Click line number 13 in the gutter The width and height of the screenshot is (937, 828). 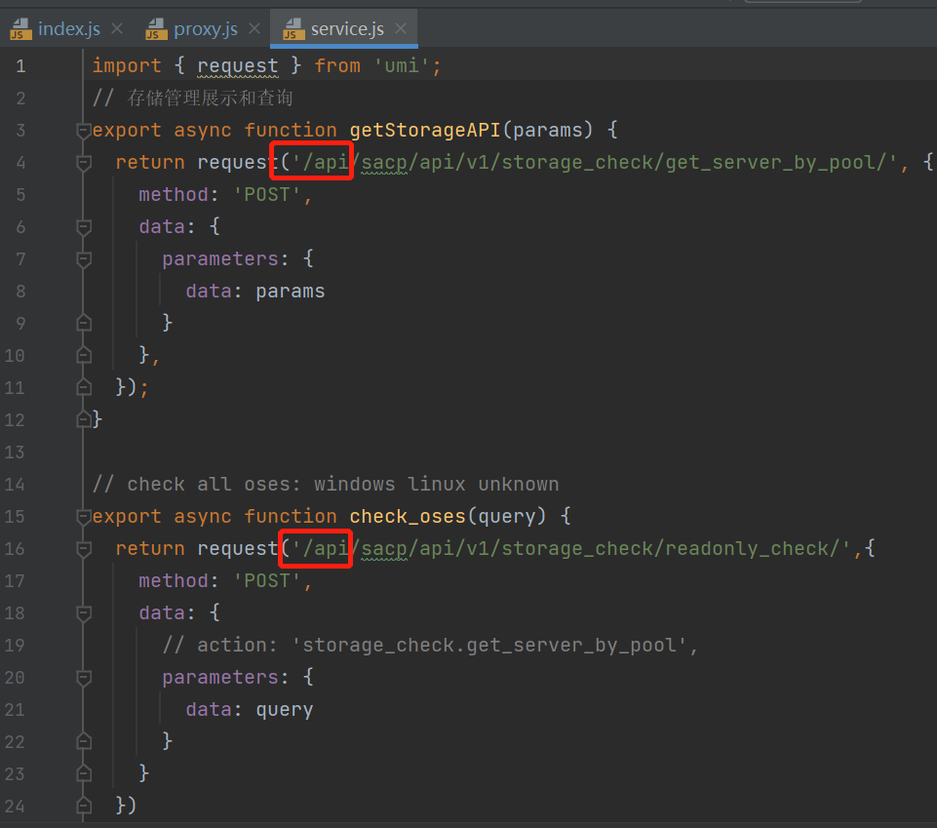15,452
